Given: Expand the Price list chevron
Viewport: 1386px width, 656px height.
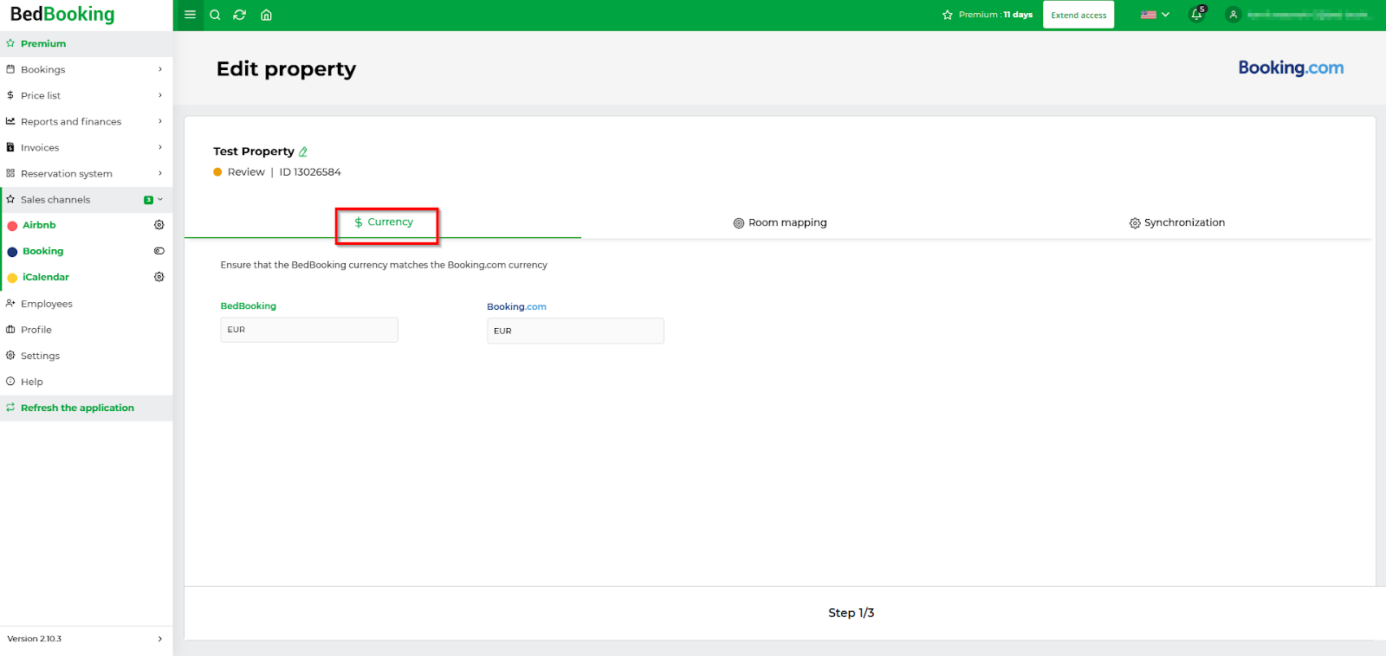Looking at the screenshot, I should [160, 95].
